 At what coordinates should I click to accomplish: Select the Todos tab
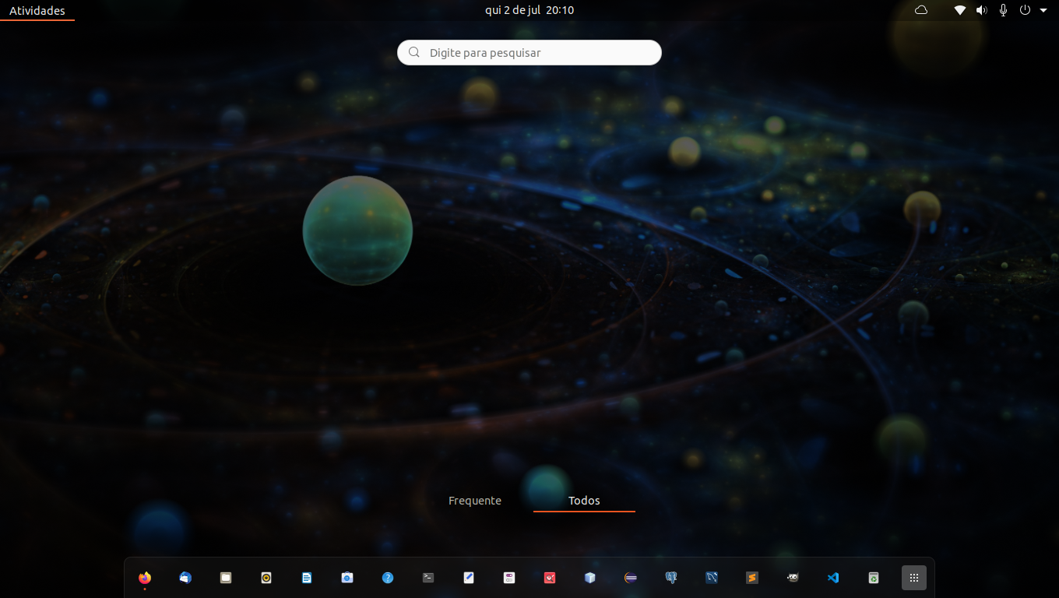[x=584, y=501]
